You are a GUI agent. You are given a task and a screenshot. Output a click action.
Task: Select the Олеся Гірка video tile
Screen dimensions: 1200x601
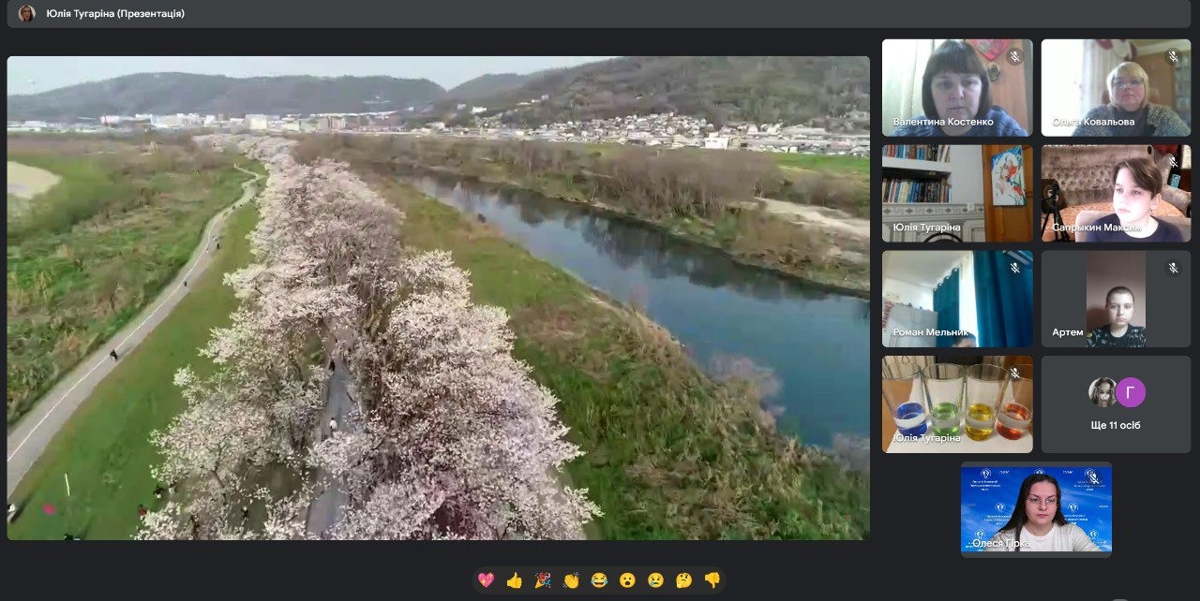click(1036, 509)
